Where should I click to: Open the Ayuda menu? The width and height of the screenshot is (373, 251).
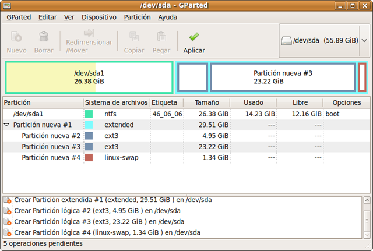point(167,17)
